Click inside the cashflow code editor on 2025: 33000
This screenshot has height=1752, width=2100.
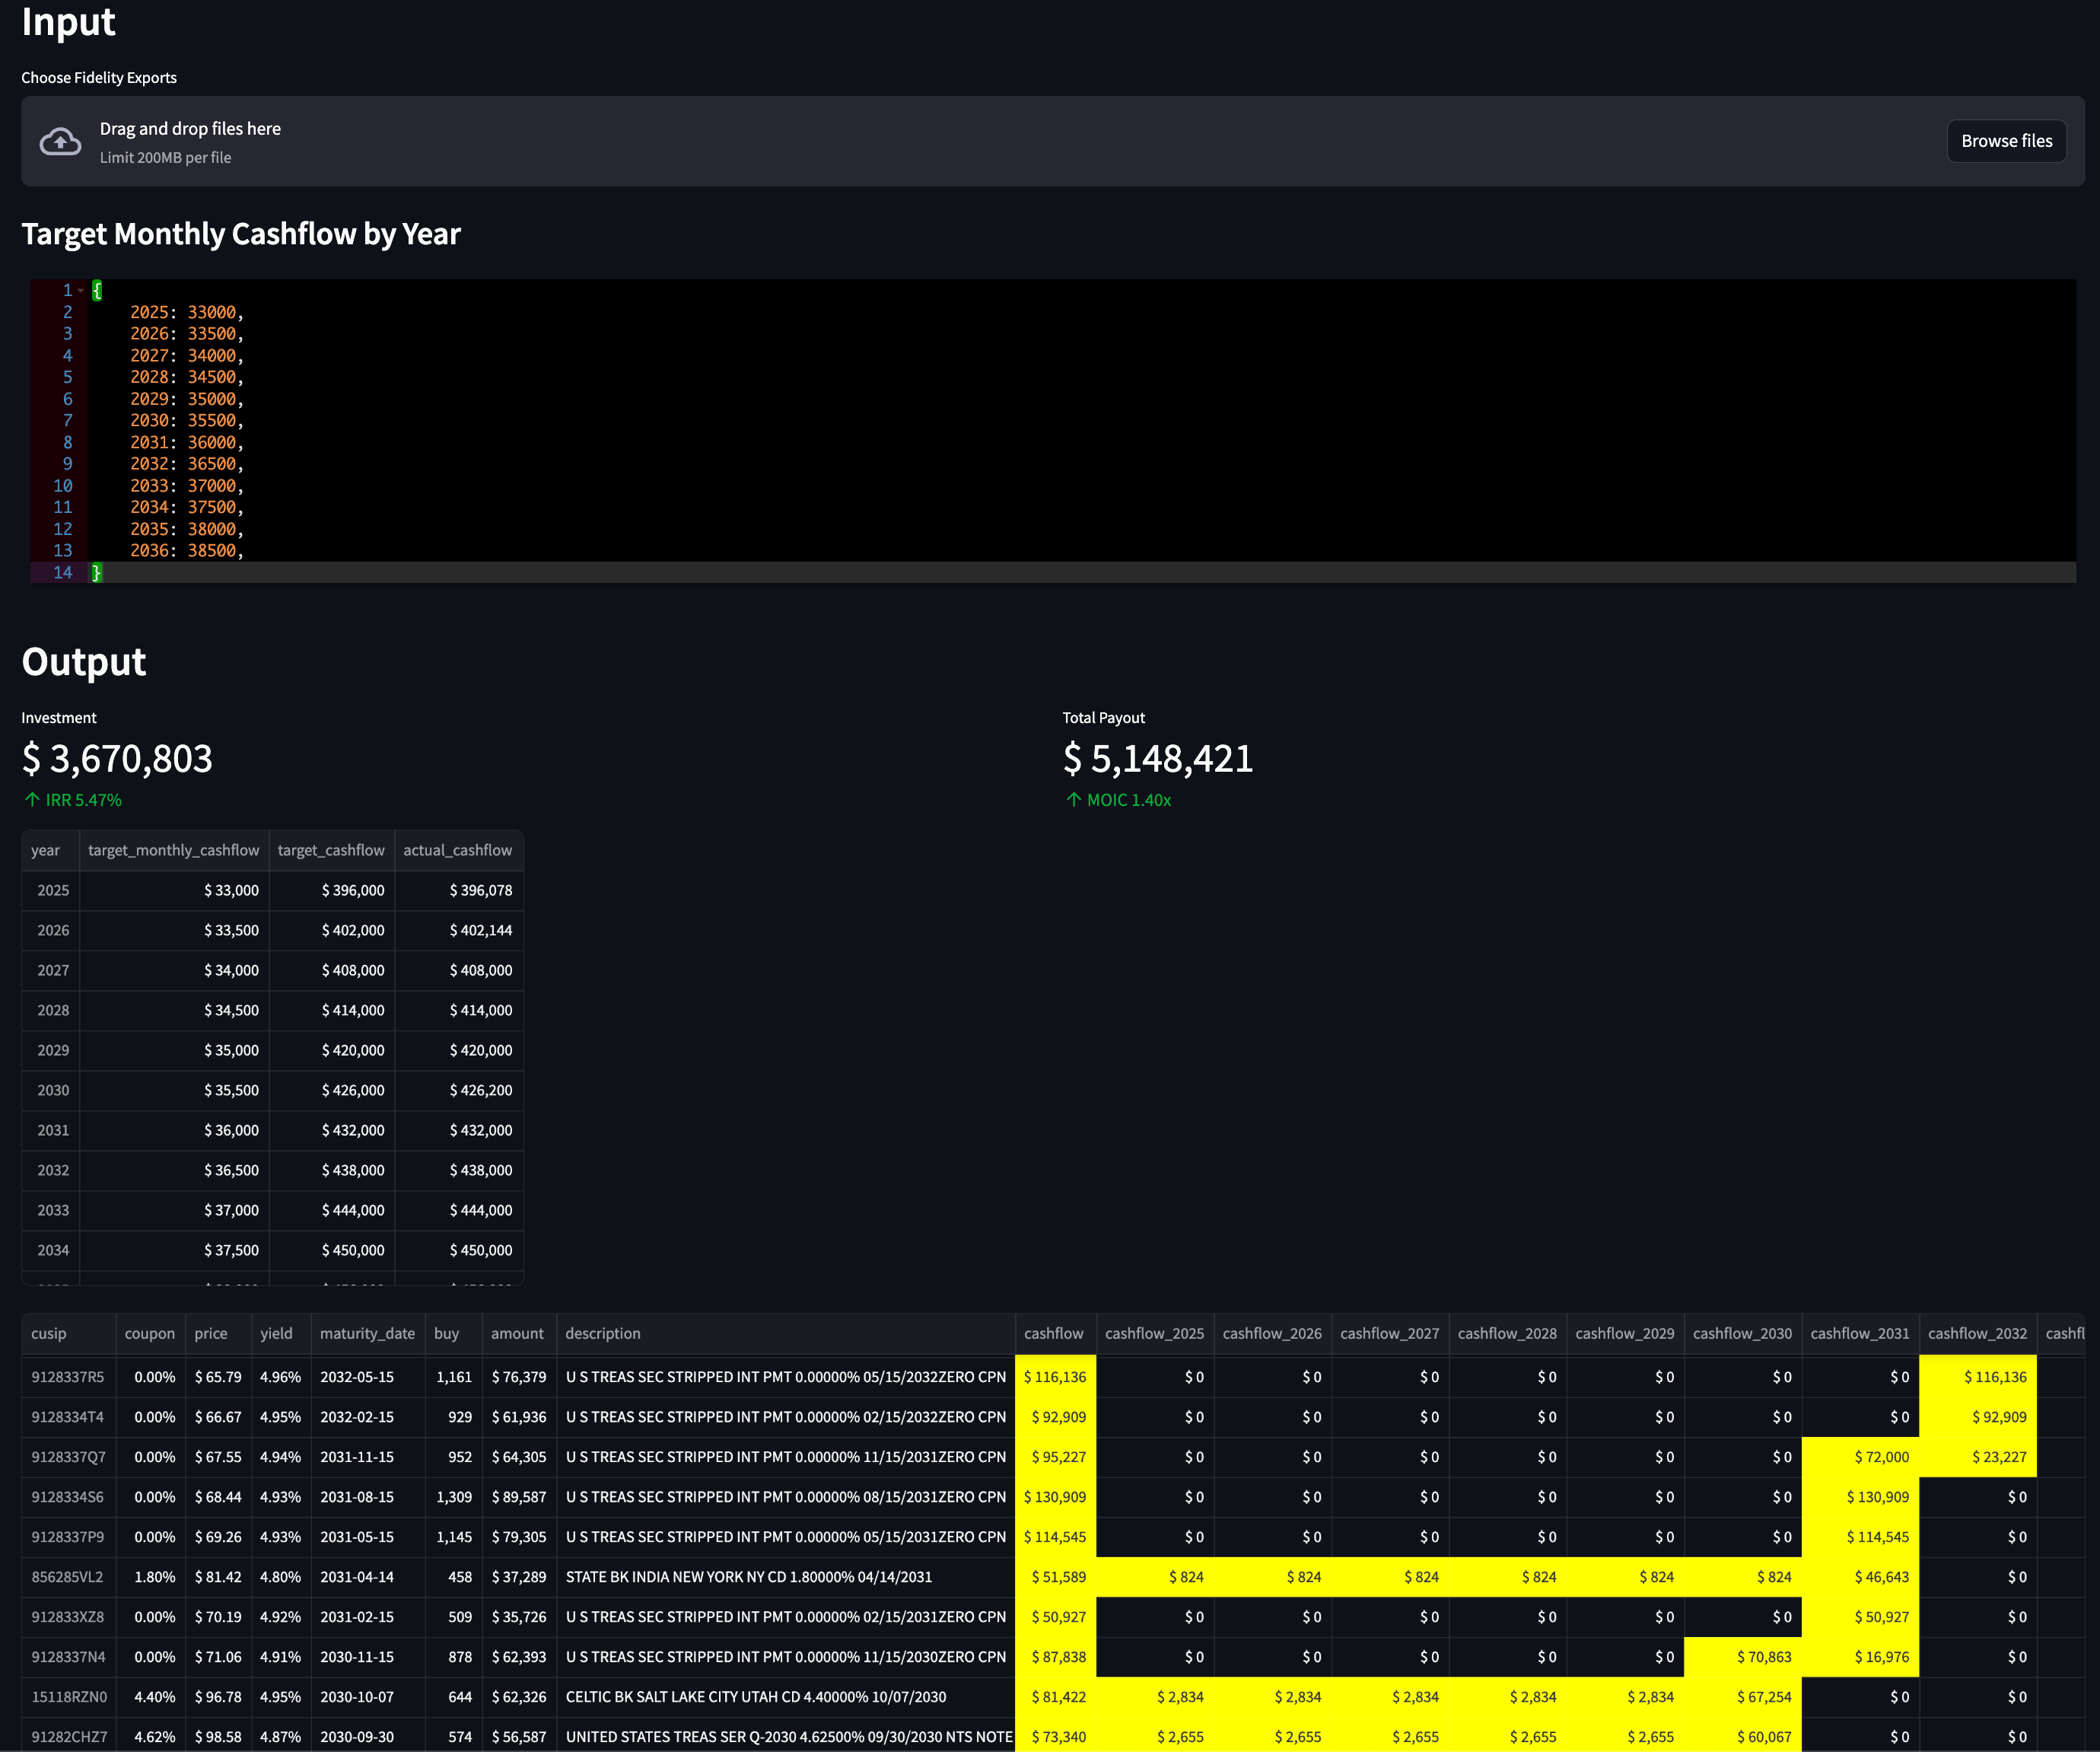[x=186, y=312]
